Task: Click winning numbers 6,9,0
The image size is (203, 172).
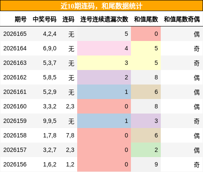Action: 50,49
